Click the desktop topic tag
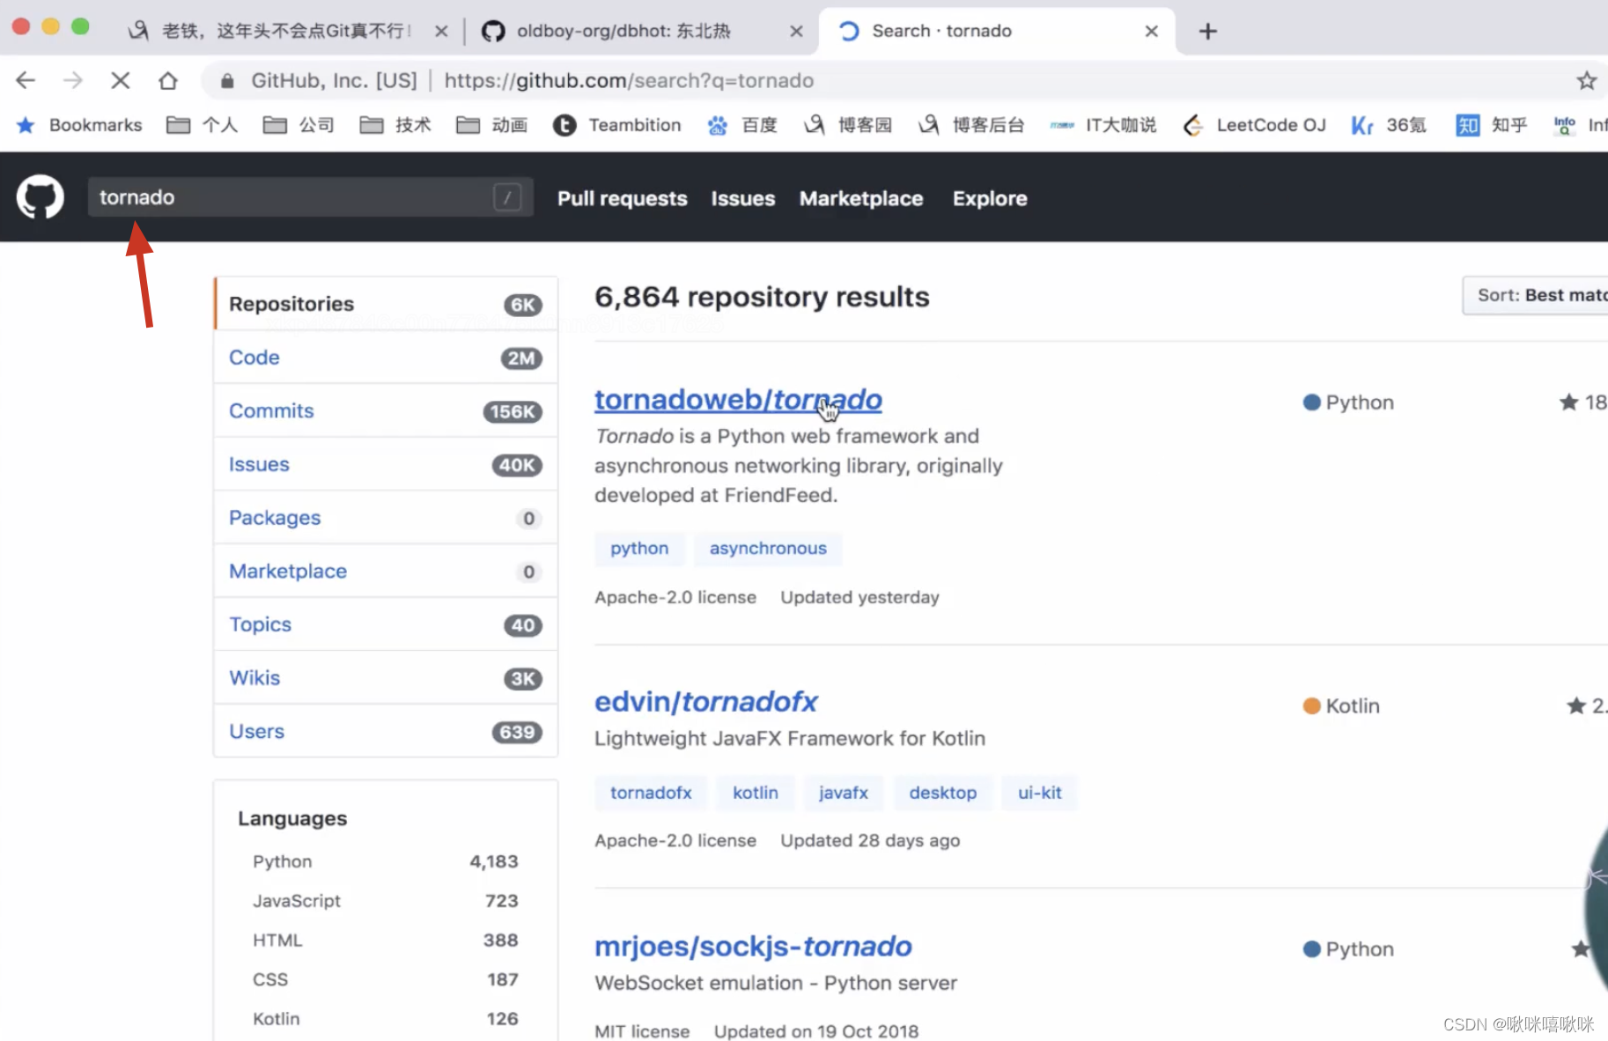 point(943,793)
